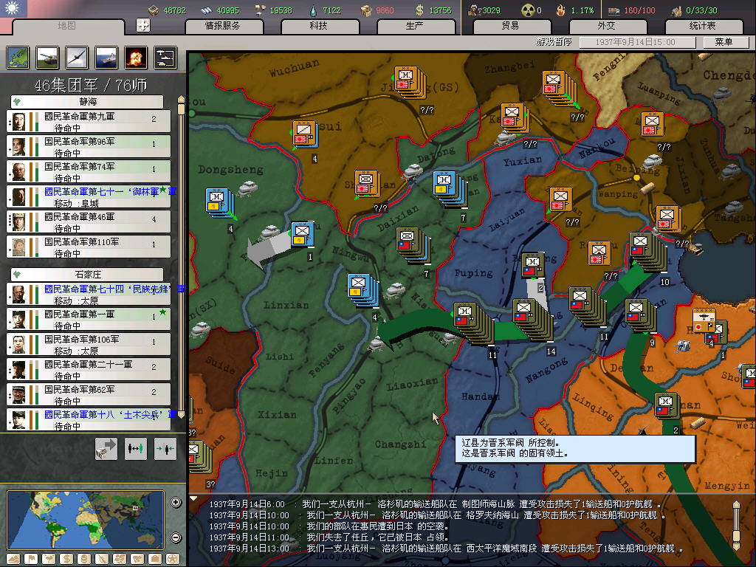Select the air units airplane filter icon

(x=76, y=58)
